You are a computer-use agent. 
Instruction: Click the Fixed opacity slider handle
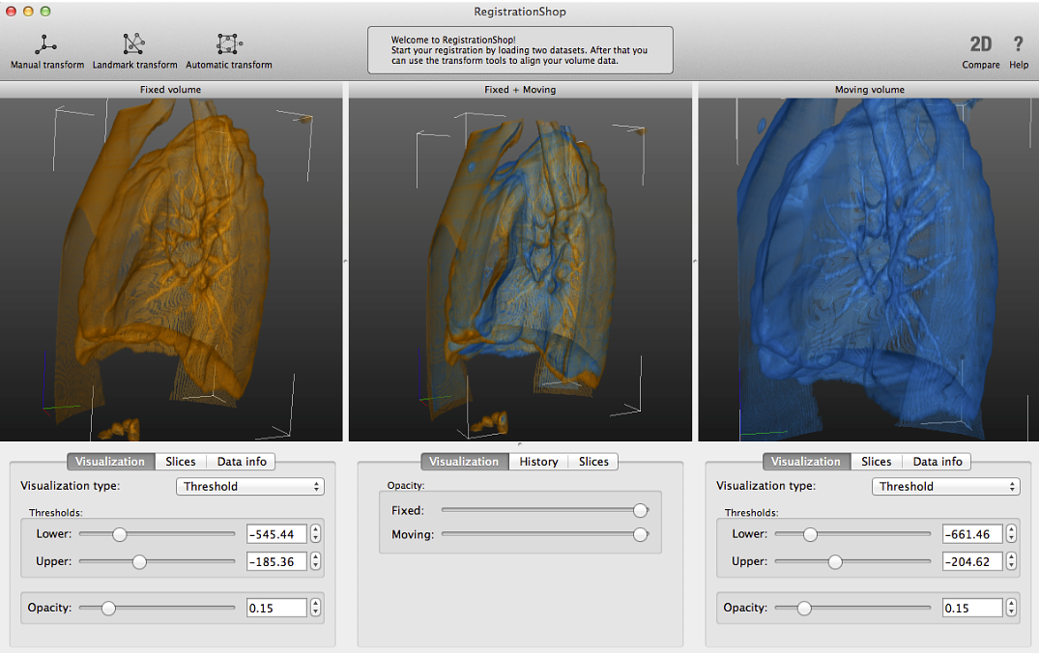640,510
